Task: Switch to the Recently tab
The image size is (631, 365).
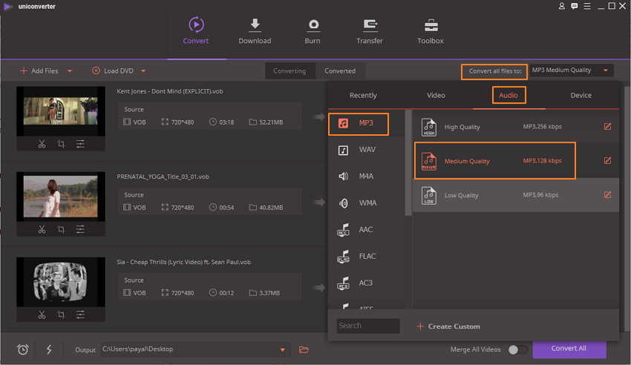Action: pos(363,95)
